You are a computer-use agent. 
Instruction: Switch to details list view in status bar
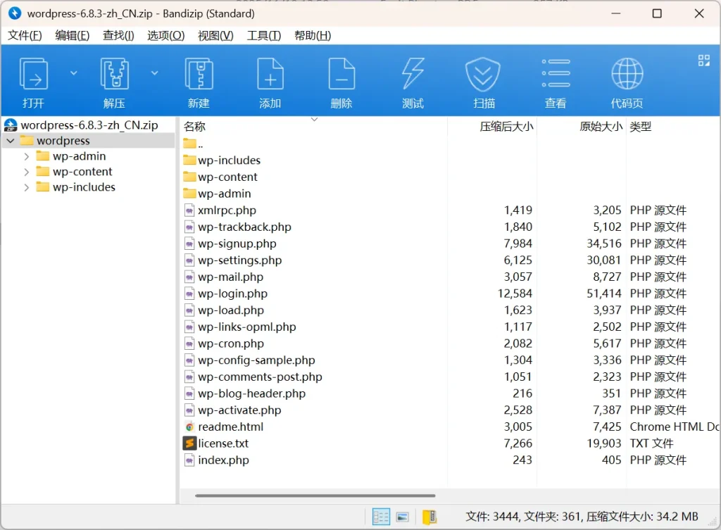(381, 517)
